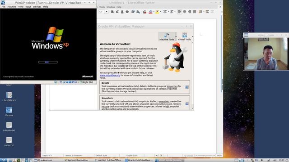Open Chrome desktop icon
The width and height of the screenshot is (289, 162).
[x=9, y=112]
